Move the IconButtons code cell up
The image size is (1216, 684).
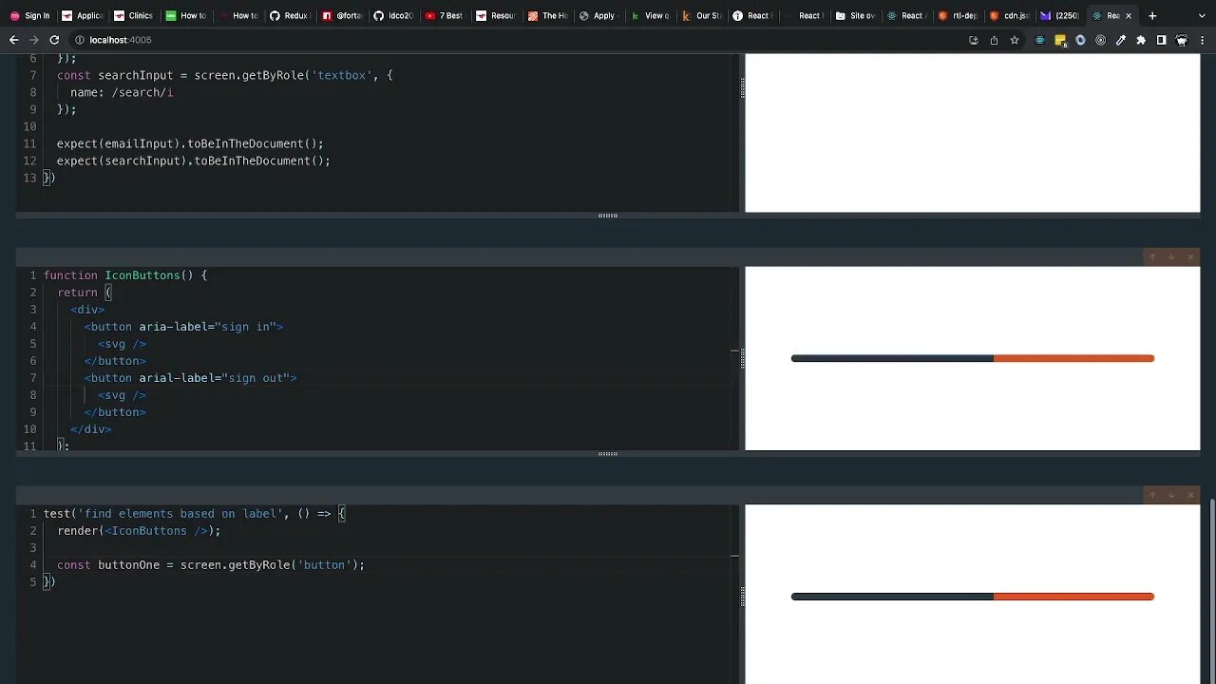tap(1152, 257)
